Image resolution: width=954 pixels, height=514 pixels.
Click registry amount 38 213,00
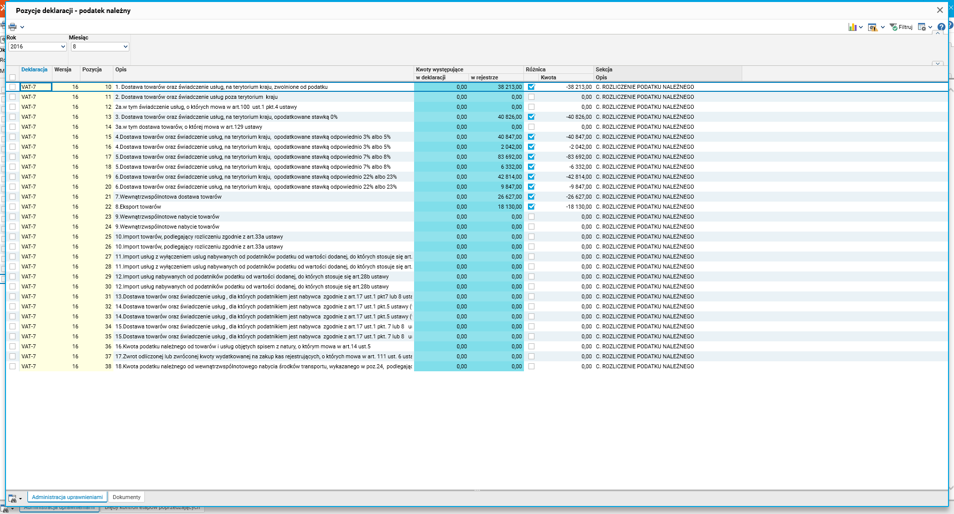509,87
